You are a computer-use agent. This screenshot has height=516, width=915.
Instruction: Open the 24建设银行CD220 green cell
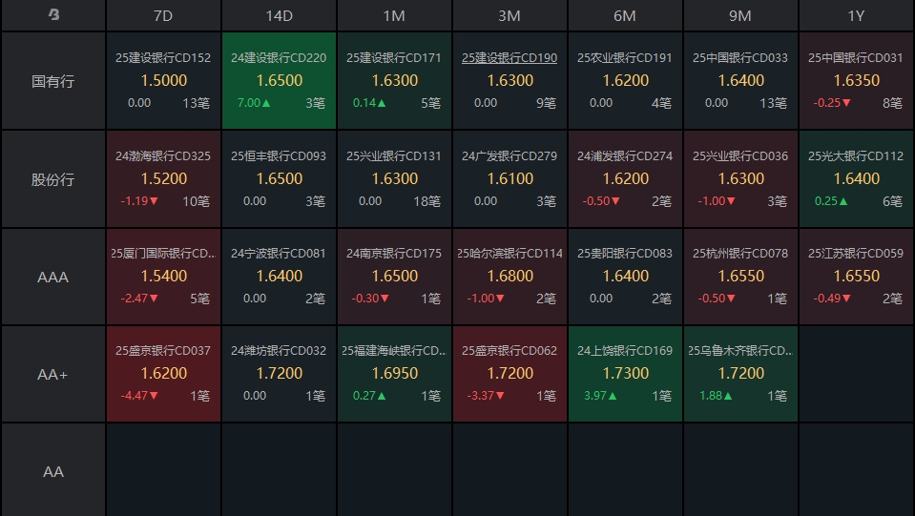pyautogui.click(x=279, y=80)
